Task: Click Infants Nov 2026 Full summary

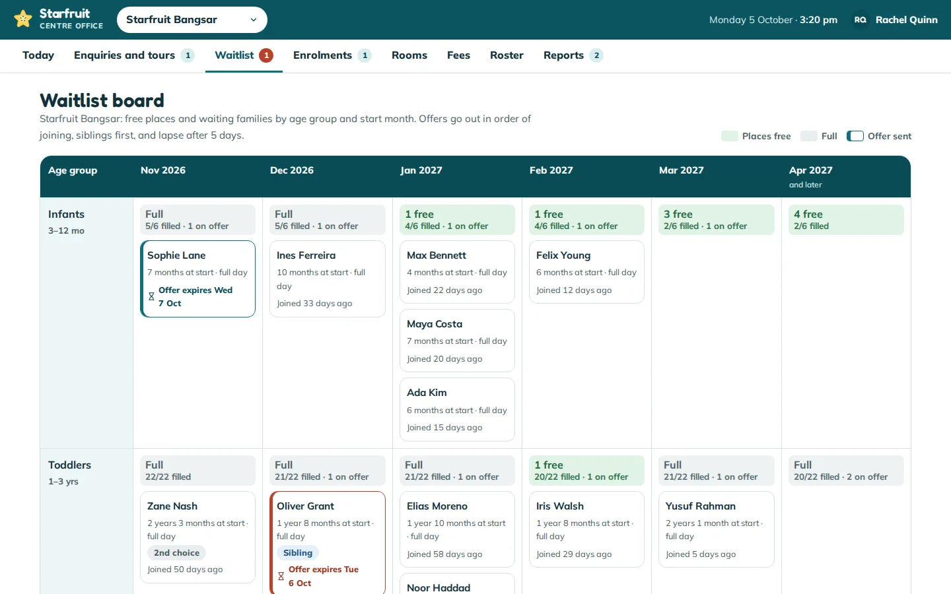Action: tap(198, 220)
